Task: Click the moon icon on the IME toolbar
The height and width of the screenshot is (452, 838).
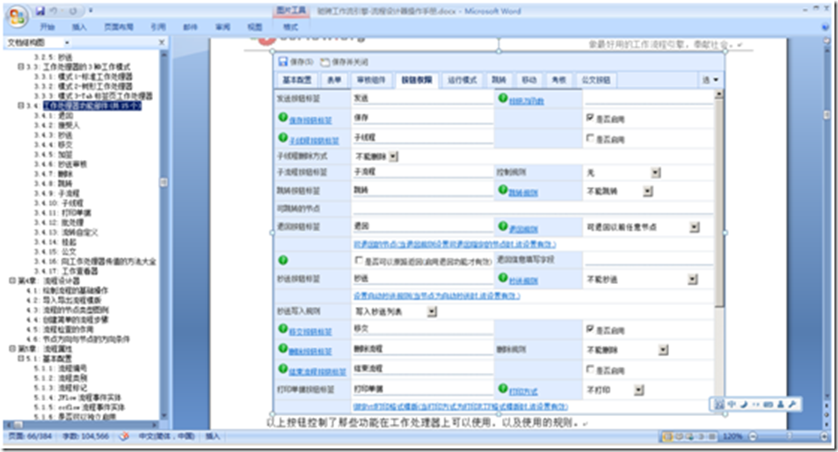Action: pos(743,405)
